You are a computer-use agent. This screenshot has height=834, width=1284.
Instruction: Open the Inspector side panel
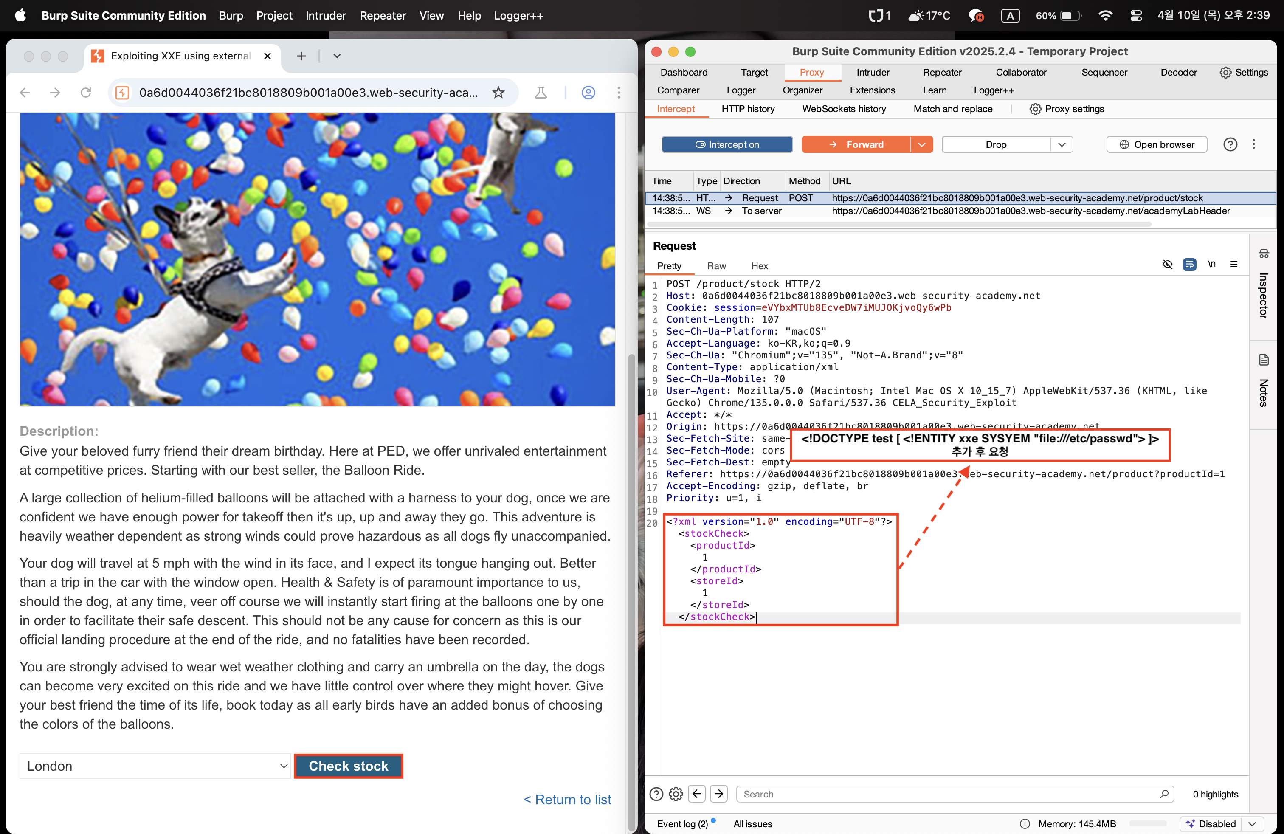1264,284
